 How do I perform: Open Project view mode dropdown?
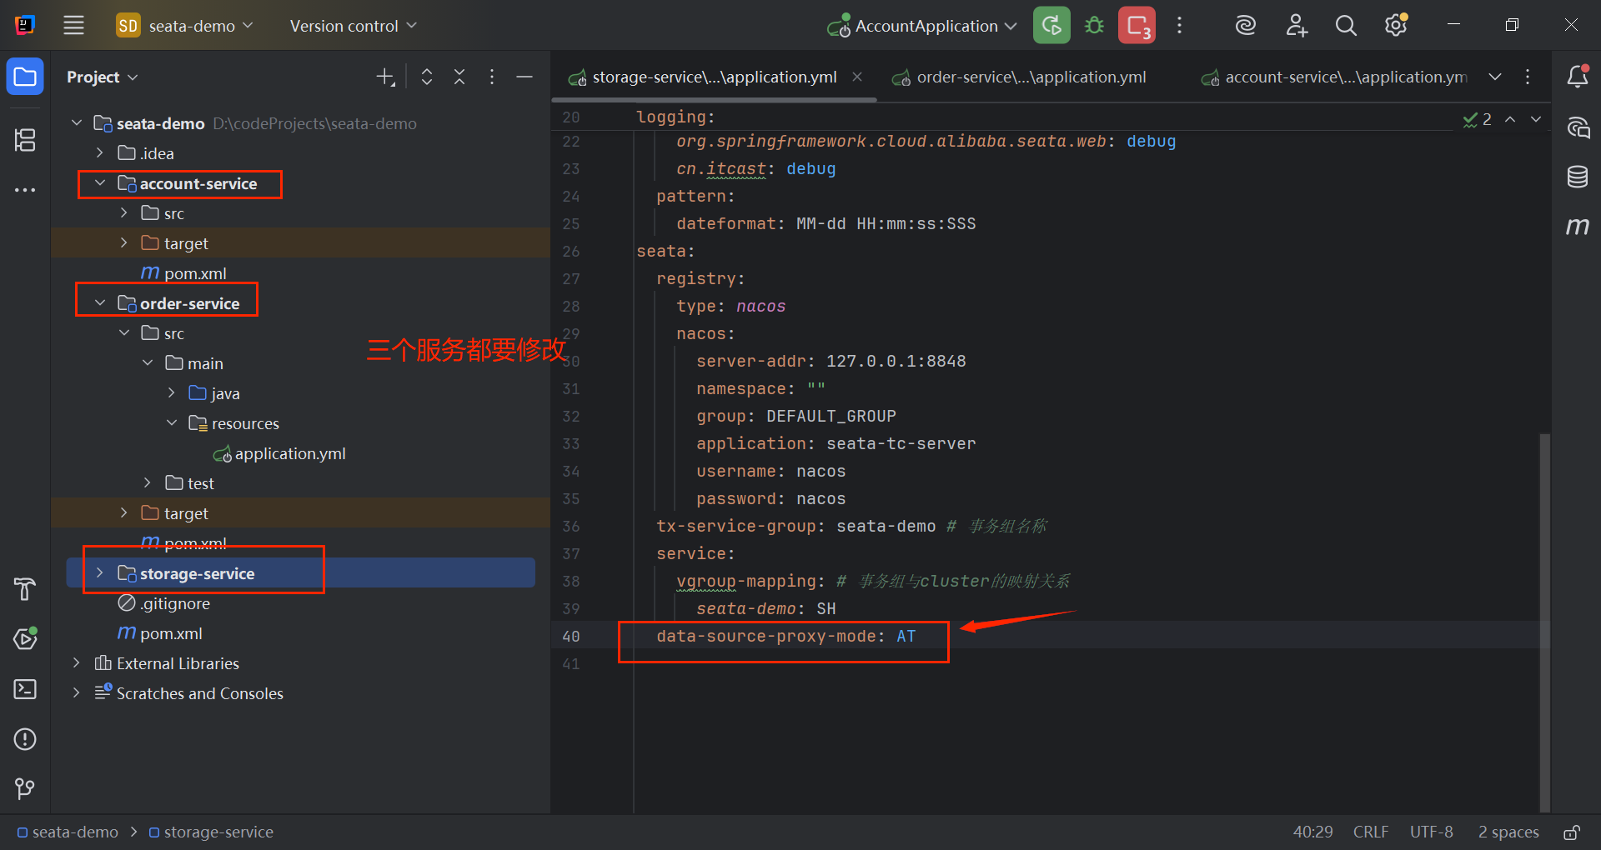tap(102, 77)
